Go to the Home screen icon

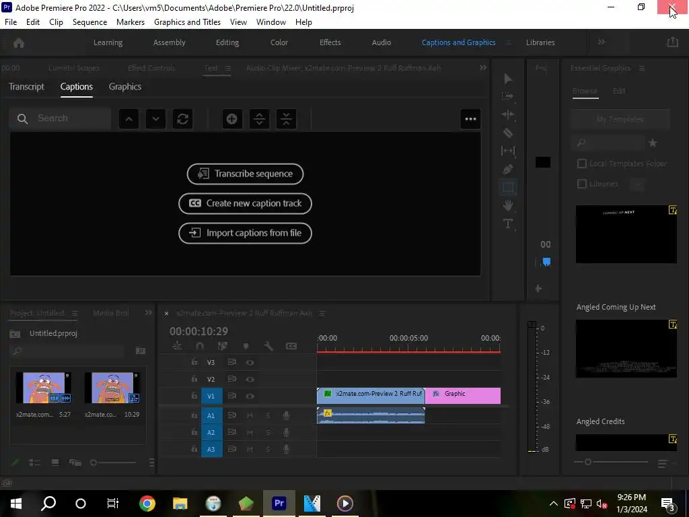[19, 42]
